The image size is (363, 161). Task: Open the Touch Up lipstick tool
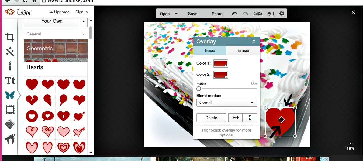(10, 66)
